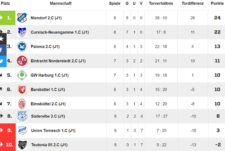This screenshot has height=151, width=225.
Task: Click the Eimsbüttel ETV logo
Action: tap(22, 104)
